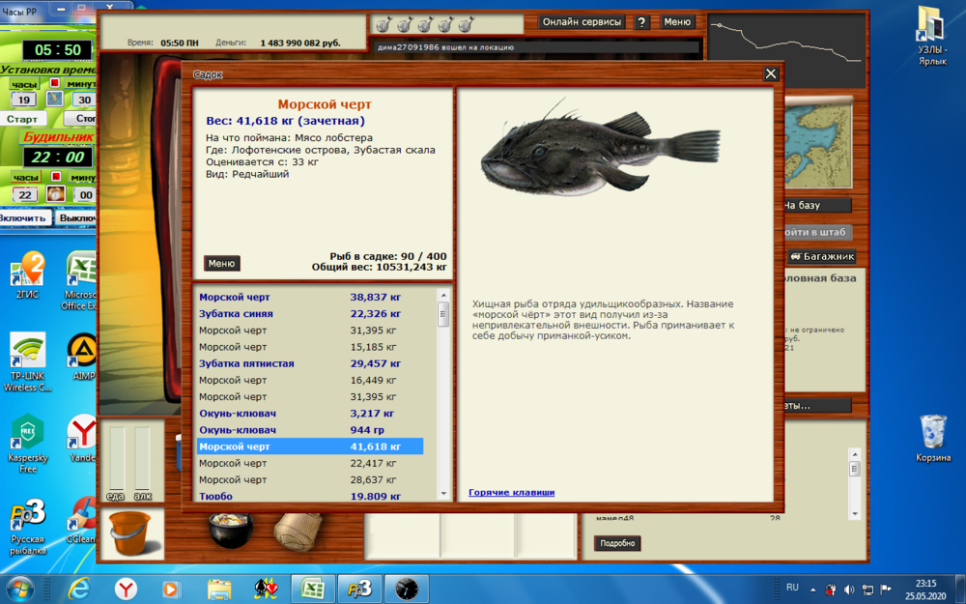Open the help panel via the ? icon
The height and width of the screenshot is (604, 966).
click(x=641, y=20)
